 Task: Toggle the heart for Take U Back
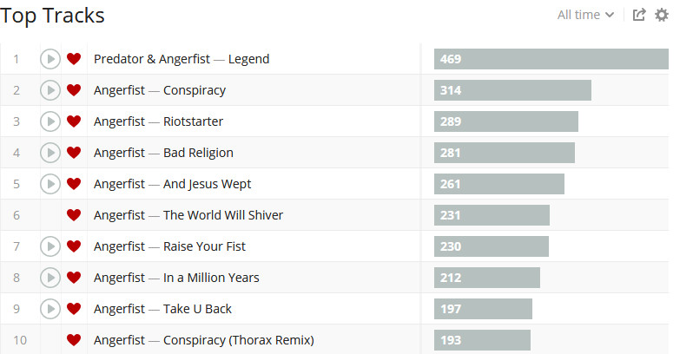(74, 309)
